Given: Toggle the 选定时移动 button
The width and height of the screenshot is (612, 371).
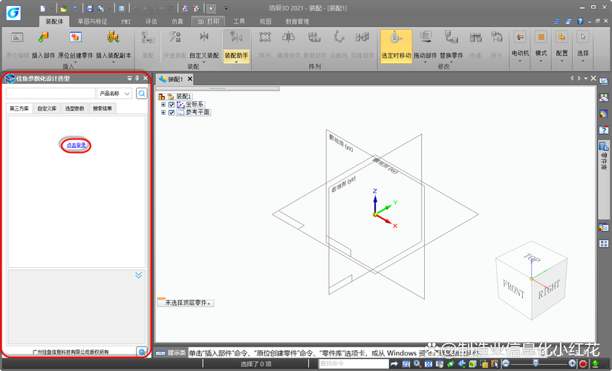Looking at the screenshot, I should click(396, 46).
